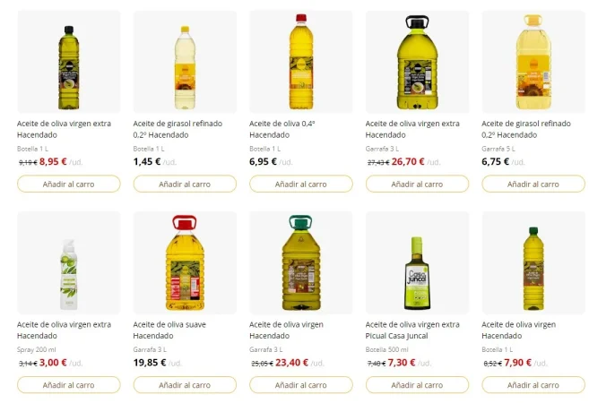Viewport: 589px width, 403px height.
Task: Add 6,75 € sunflower oil garrafa to cart
Action: coord(533,184)
